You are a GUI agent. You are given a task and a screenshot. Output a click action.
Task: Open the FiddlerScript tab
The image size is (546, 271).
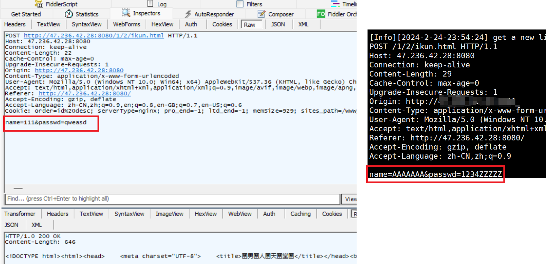(x=56, y=4)
